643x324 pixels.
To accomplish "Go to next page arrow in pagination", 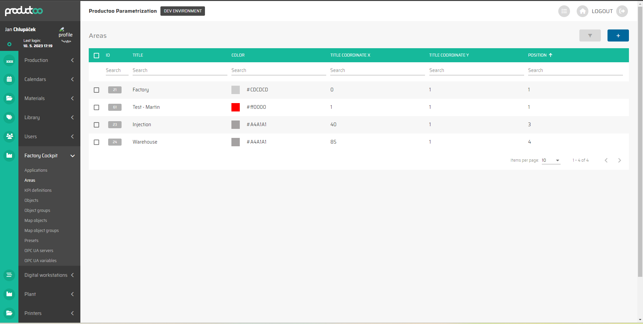I will coord(619,160).
